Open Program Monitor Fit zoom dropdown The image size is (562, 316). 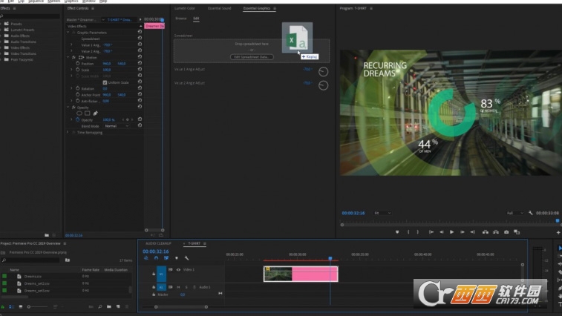382,213
